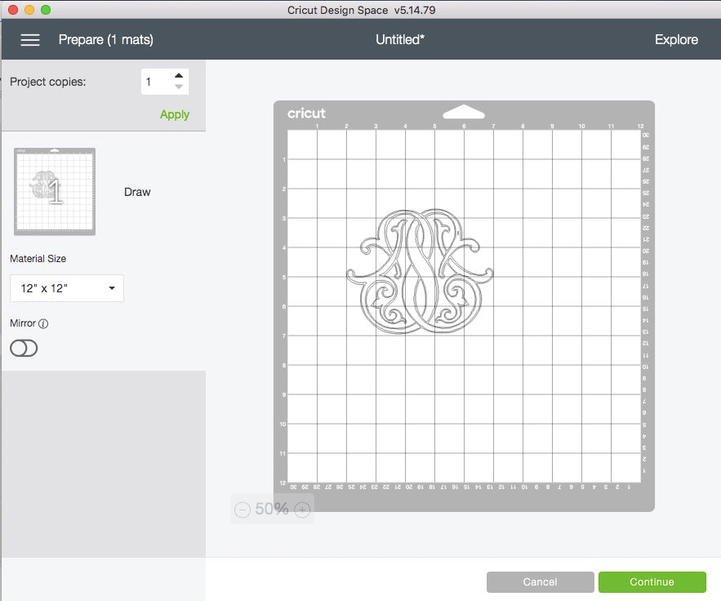Open the hamburger menu

pos(30,40)
